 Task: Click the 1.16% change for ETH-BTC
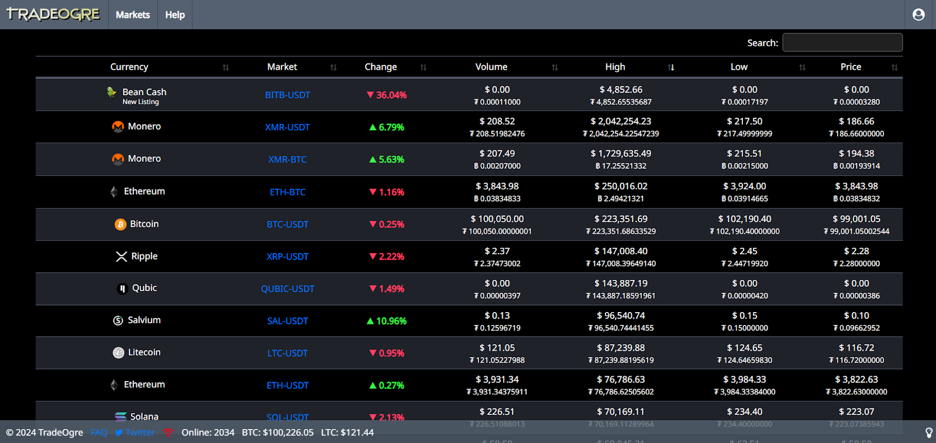pyautogui.click(x=387, y=192)
